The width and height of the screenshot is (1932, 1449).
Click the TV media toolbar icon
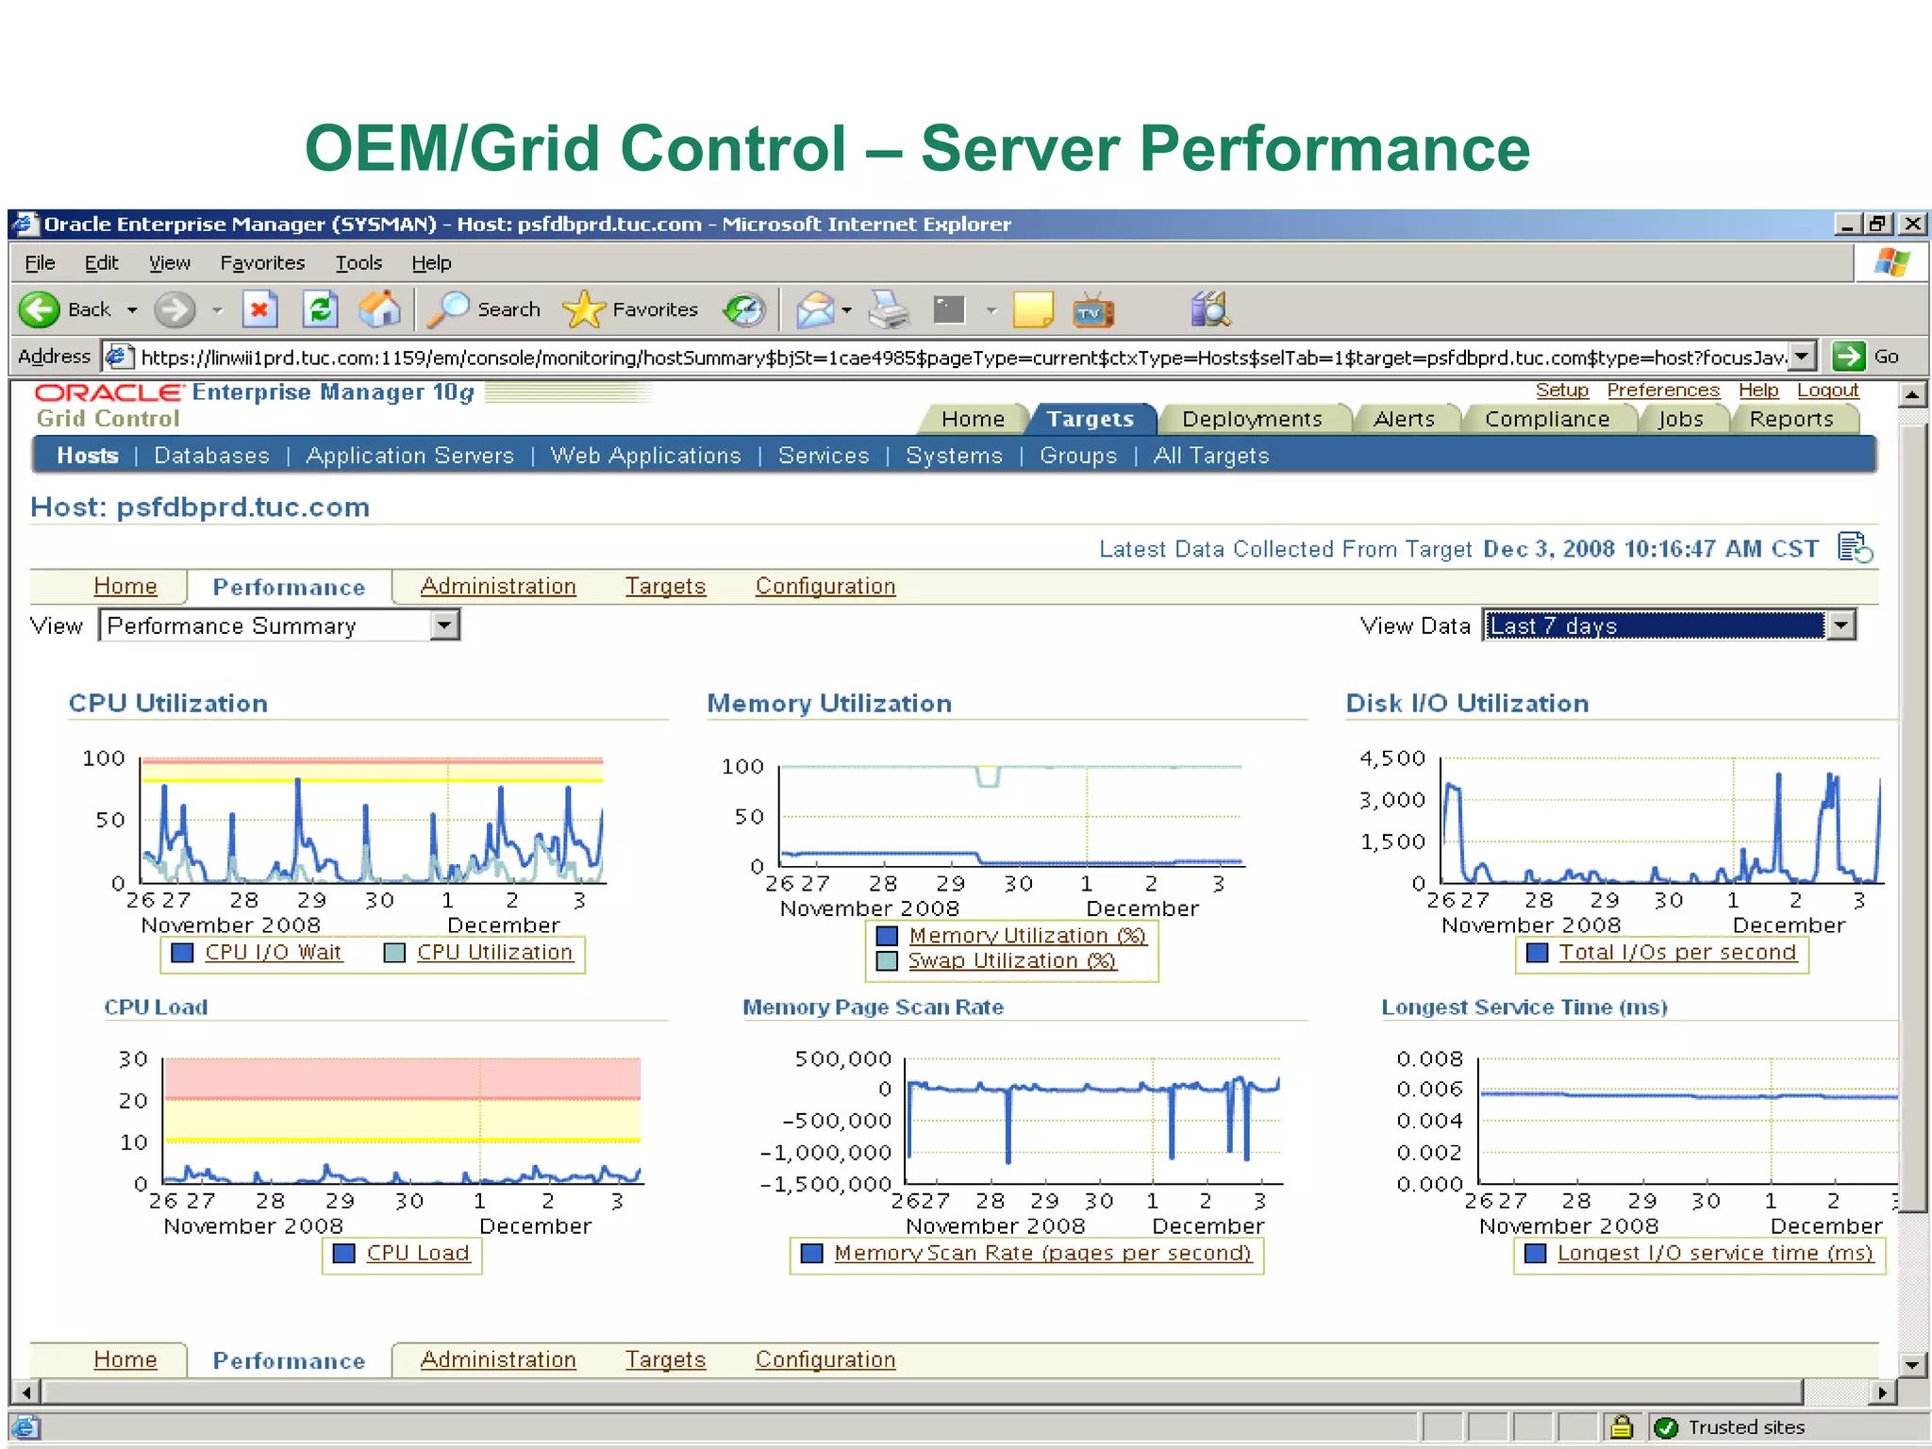click(1093, 309)
